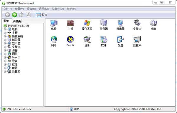Image resolution: width=177 pixels, height=113 pixels.
Task: Expand the 服务器 tree node
Action: point(5,40)
